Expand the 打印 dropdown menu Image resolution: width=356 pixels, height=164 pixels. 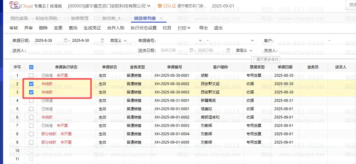184,28
